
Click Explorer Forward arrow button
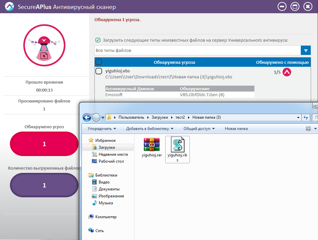click(x=96, y=117)
